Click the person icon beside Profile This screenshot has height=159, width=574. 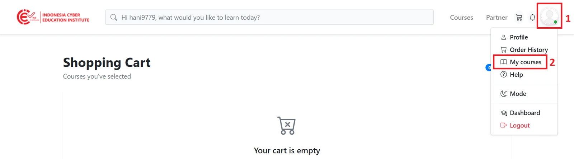coord(504,37)
